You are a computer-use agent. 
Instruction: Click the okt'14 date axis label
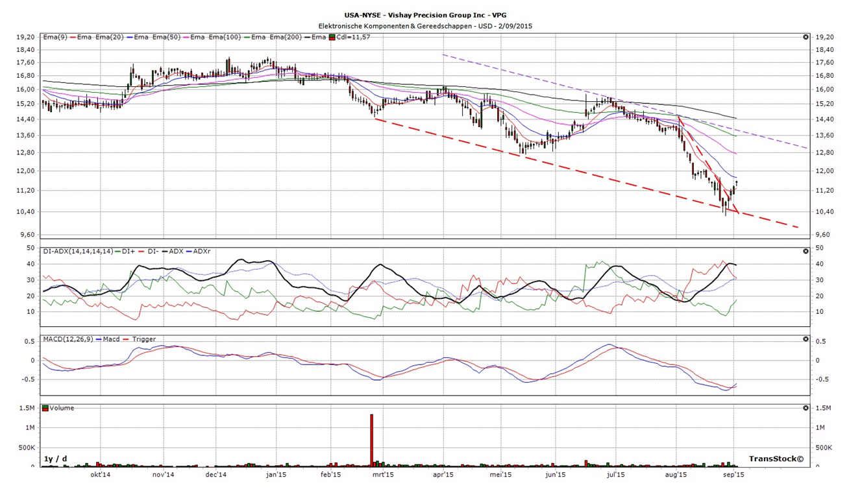click(101, 474)
